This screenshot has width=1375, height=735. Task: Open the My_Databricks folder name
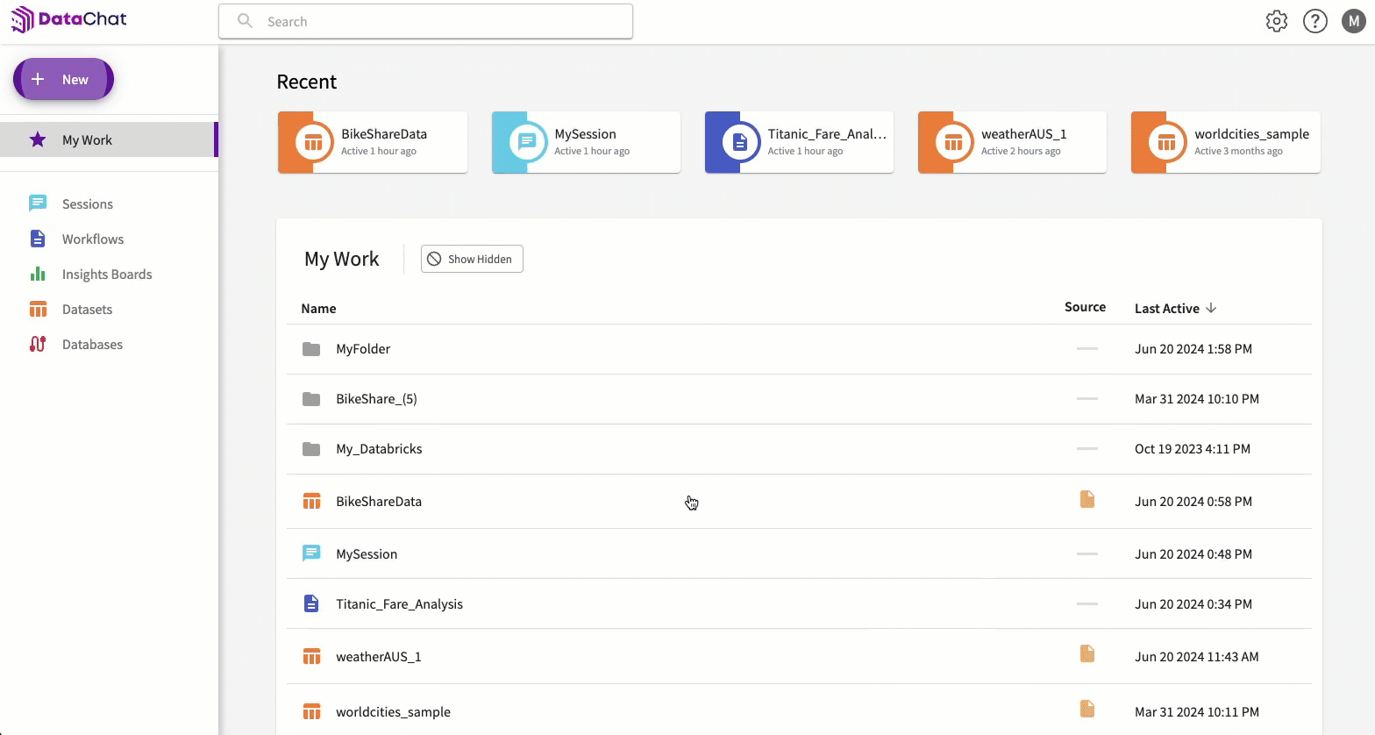tap(379, 449)
